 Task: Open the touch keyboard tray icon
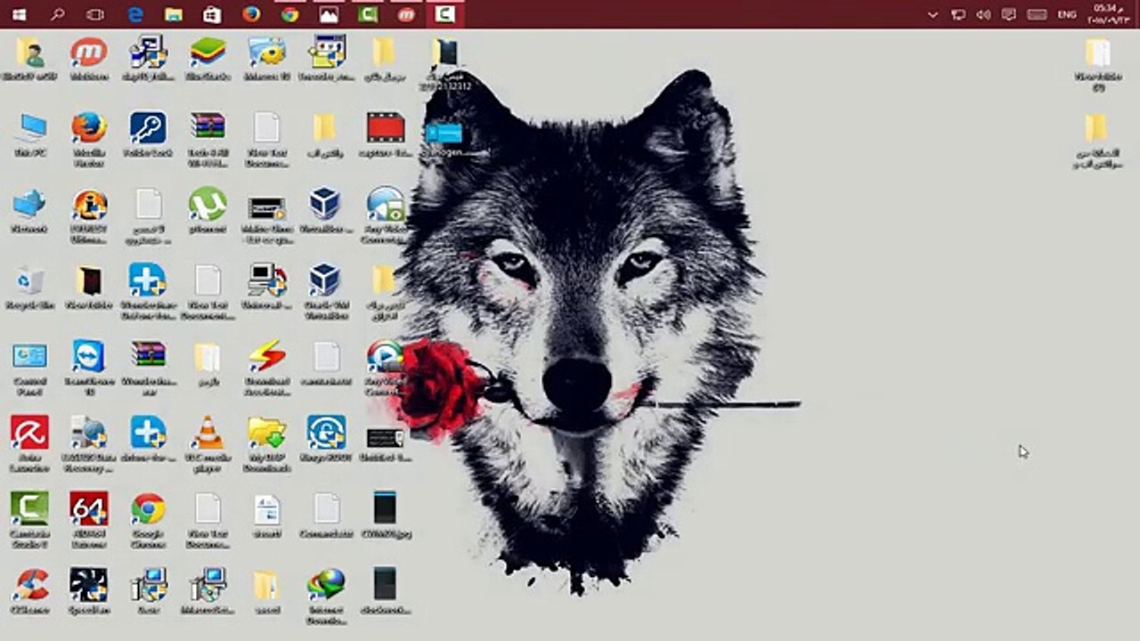(1037, 14)
